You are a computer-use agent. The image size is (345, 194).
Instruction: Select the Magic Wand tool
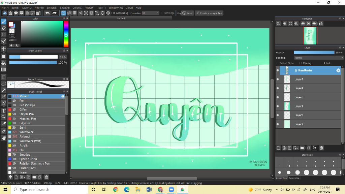[3, 90]
